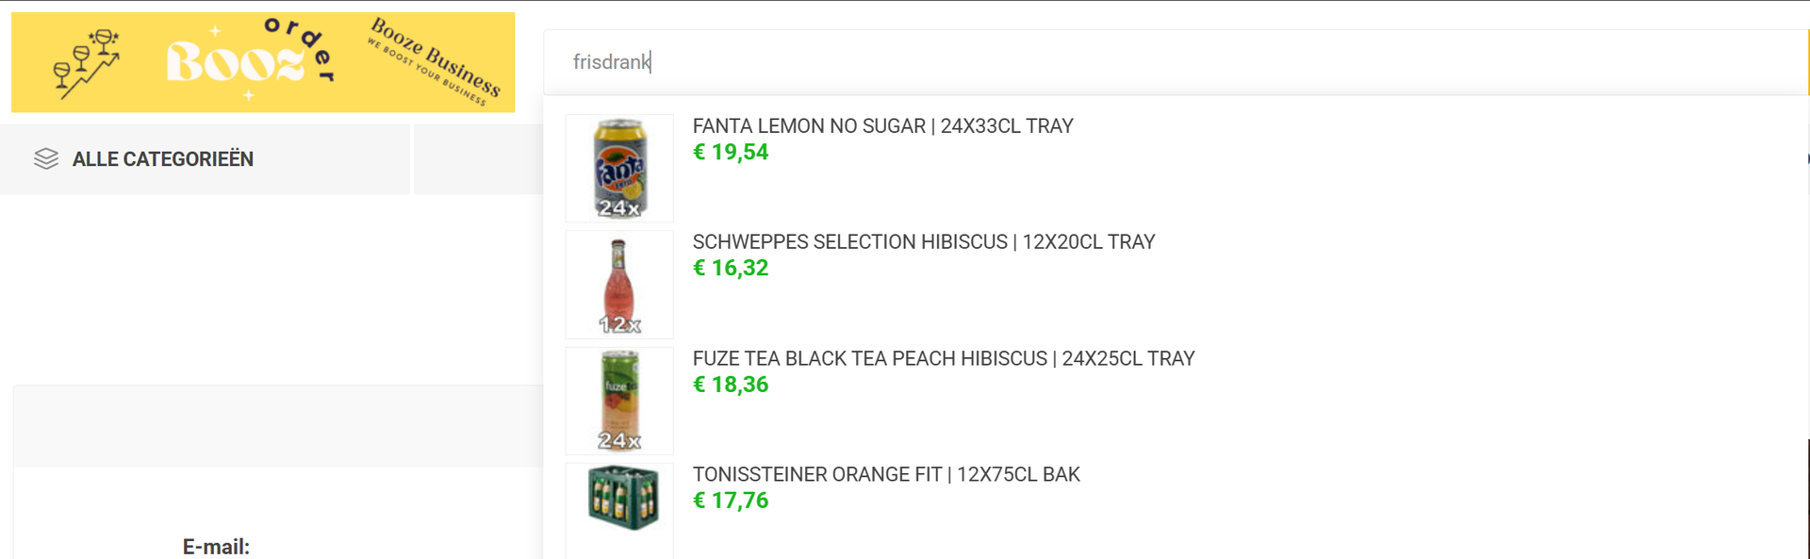Open Fuze Tea Black Tea Peach Hibiscus result
This screenshot has height=559, width=1810.
pos(944,358)
